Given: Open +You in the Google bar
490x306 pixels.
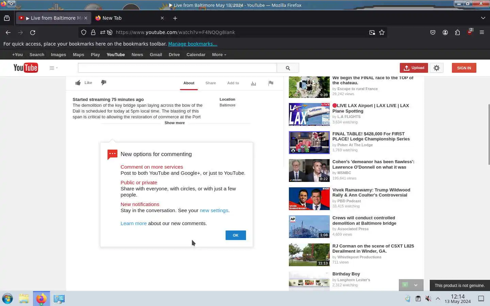Looking at the screenshot, I should pos(17,55).
